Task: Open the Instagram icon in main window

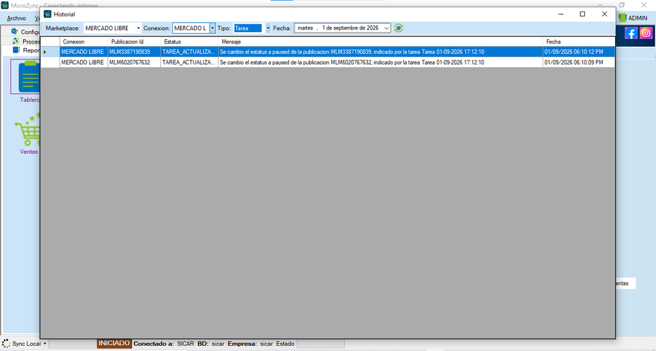Action: [x=646, y=33]
